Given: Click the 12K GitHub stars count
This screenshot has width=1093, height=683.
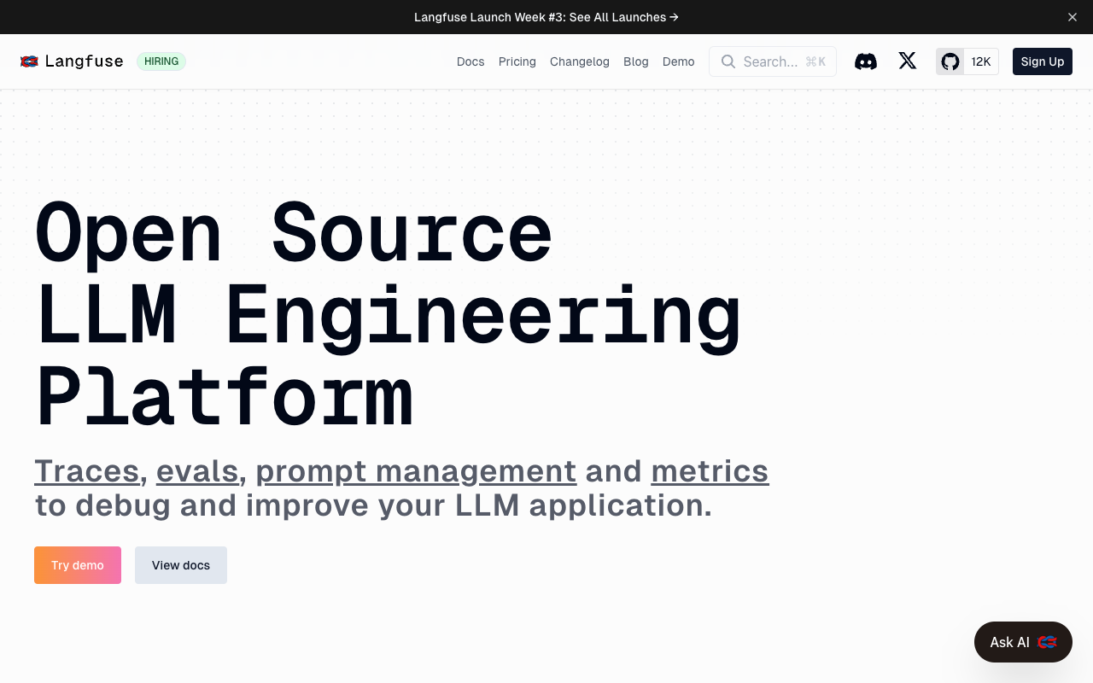Looking at the screenshot, I should pos(981,61).
